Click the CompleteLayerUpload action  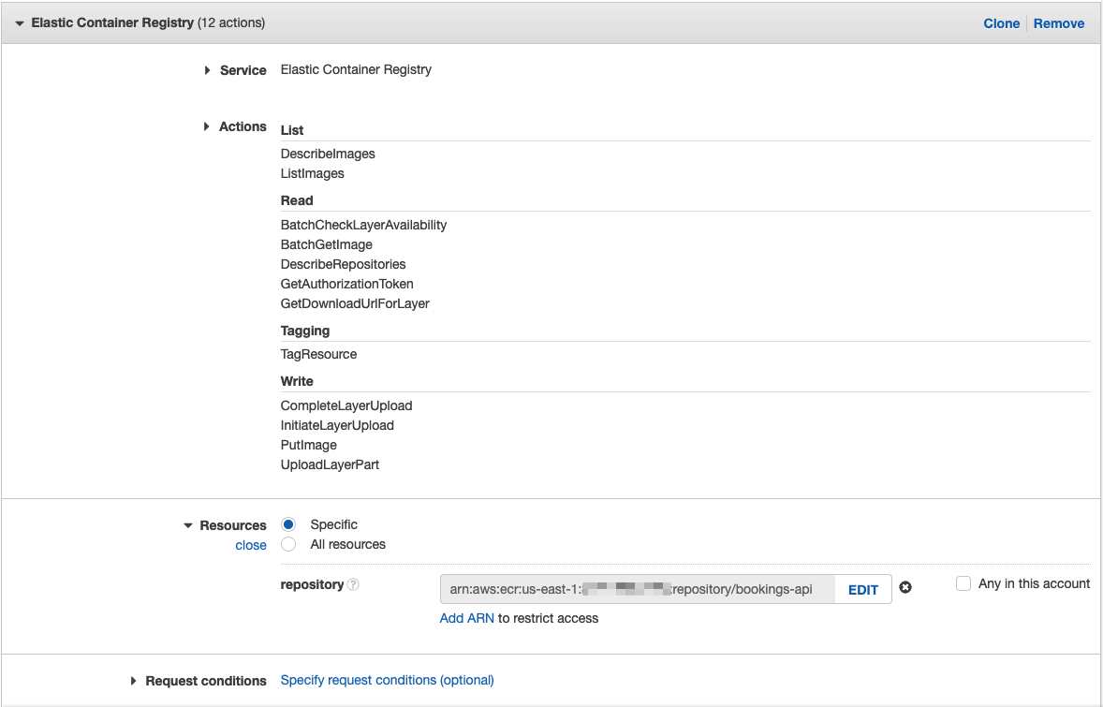[x=346, y=405]
